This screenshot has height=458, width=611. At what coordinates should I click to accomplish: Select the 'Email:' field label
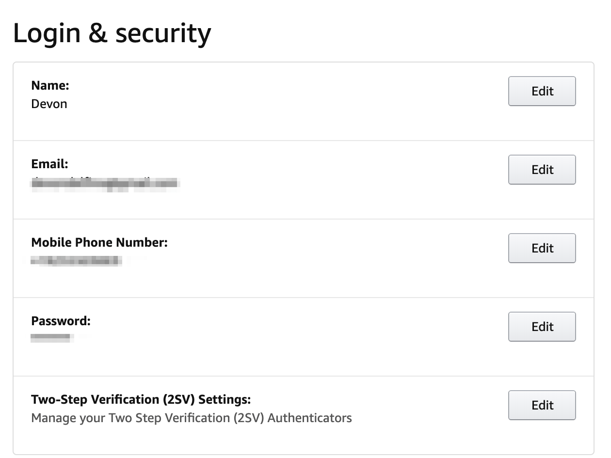pyautogui.click(x=49, y=164)
